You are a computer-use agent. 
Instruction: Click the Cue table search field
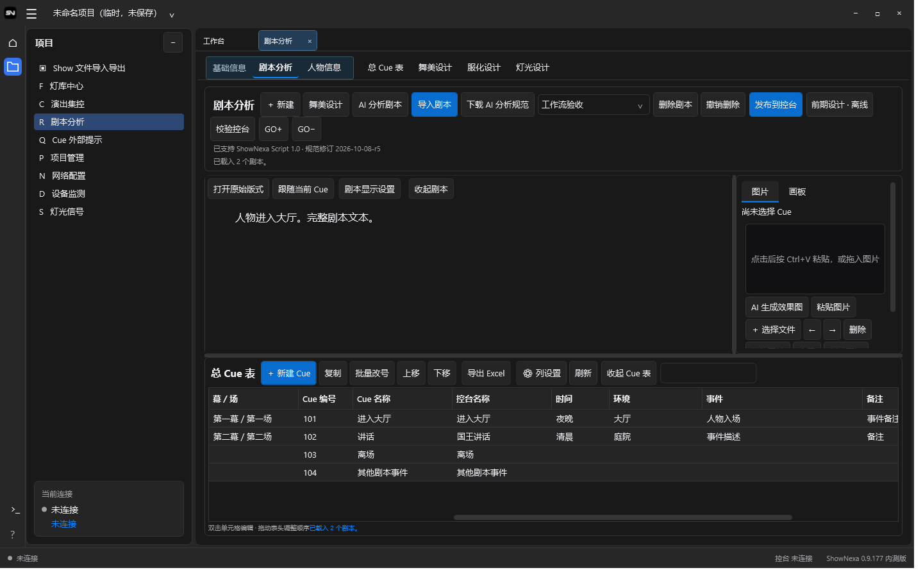click(x=708, y=373)
